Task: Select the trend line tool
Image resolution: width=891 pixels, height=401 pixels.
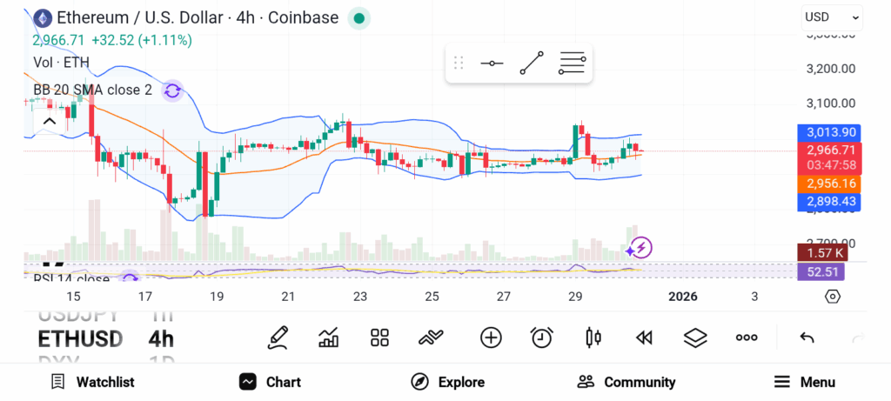Action: point(532,63)
